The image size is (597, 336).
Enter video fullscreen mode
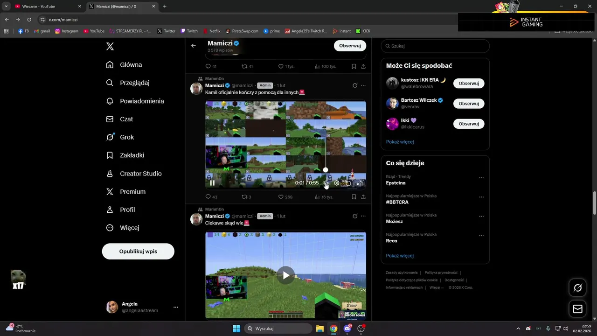pos(359,183)
